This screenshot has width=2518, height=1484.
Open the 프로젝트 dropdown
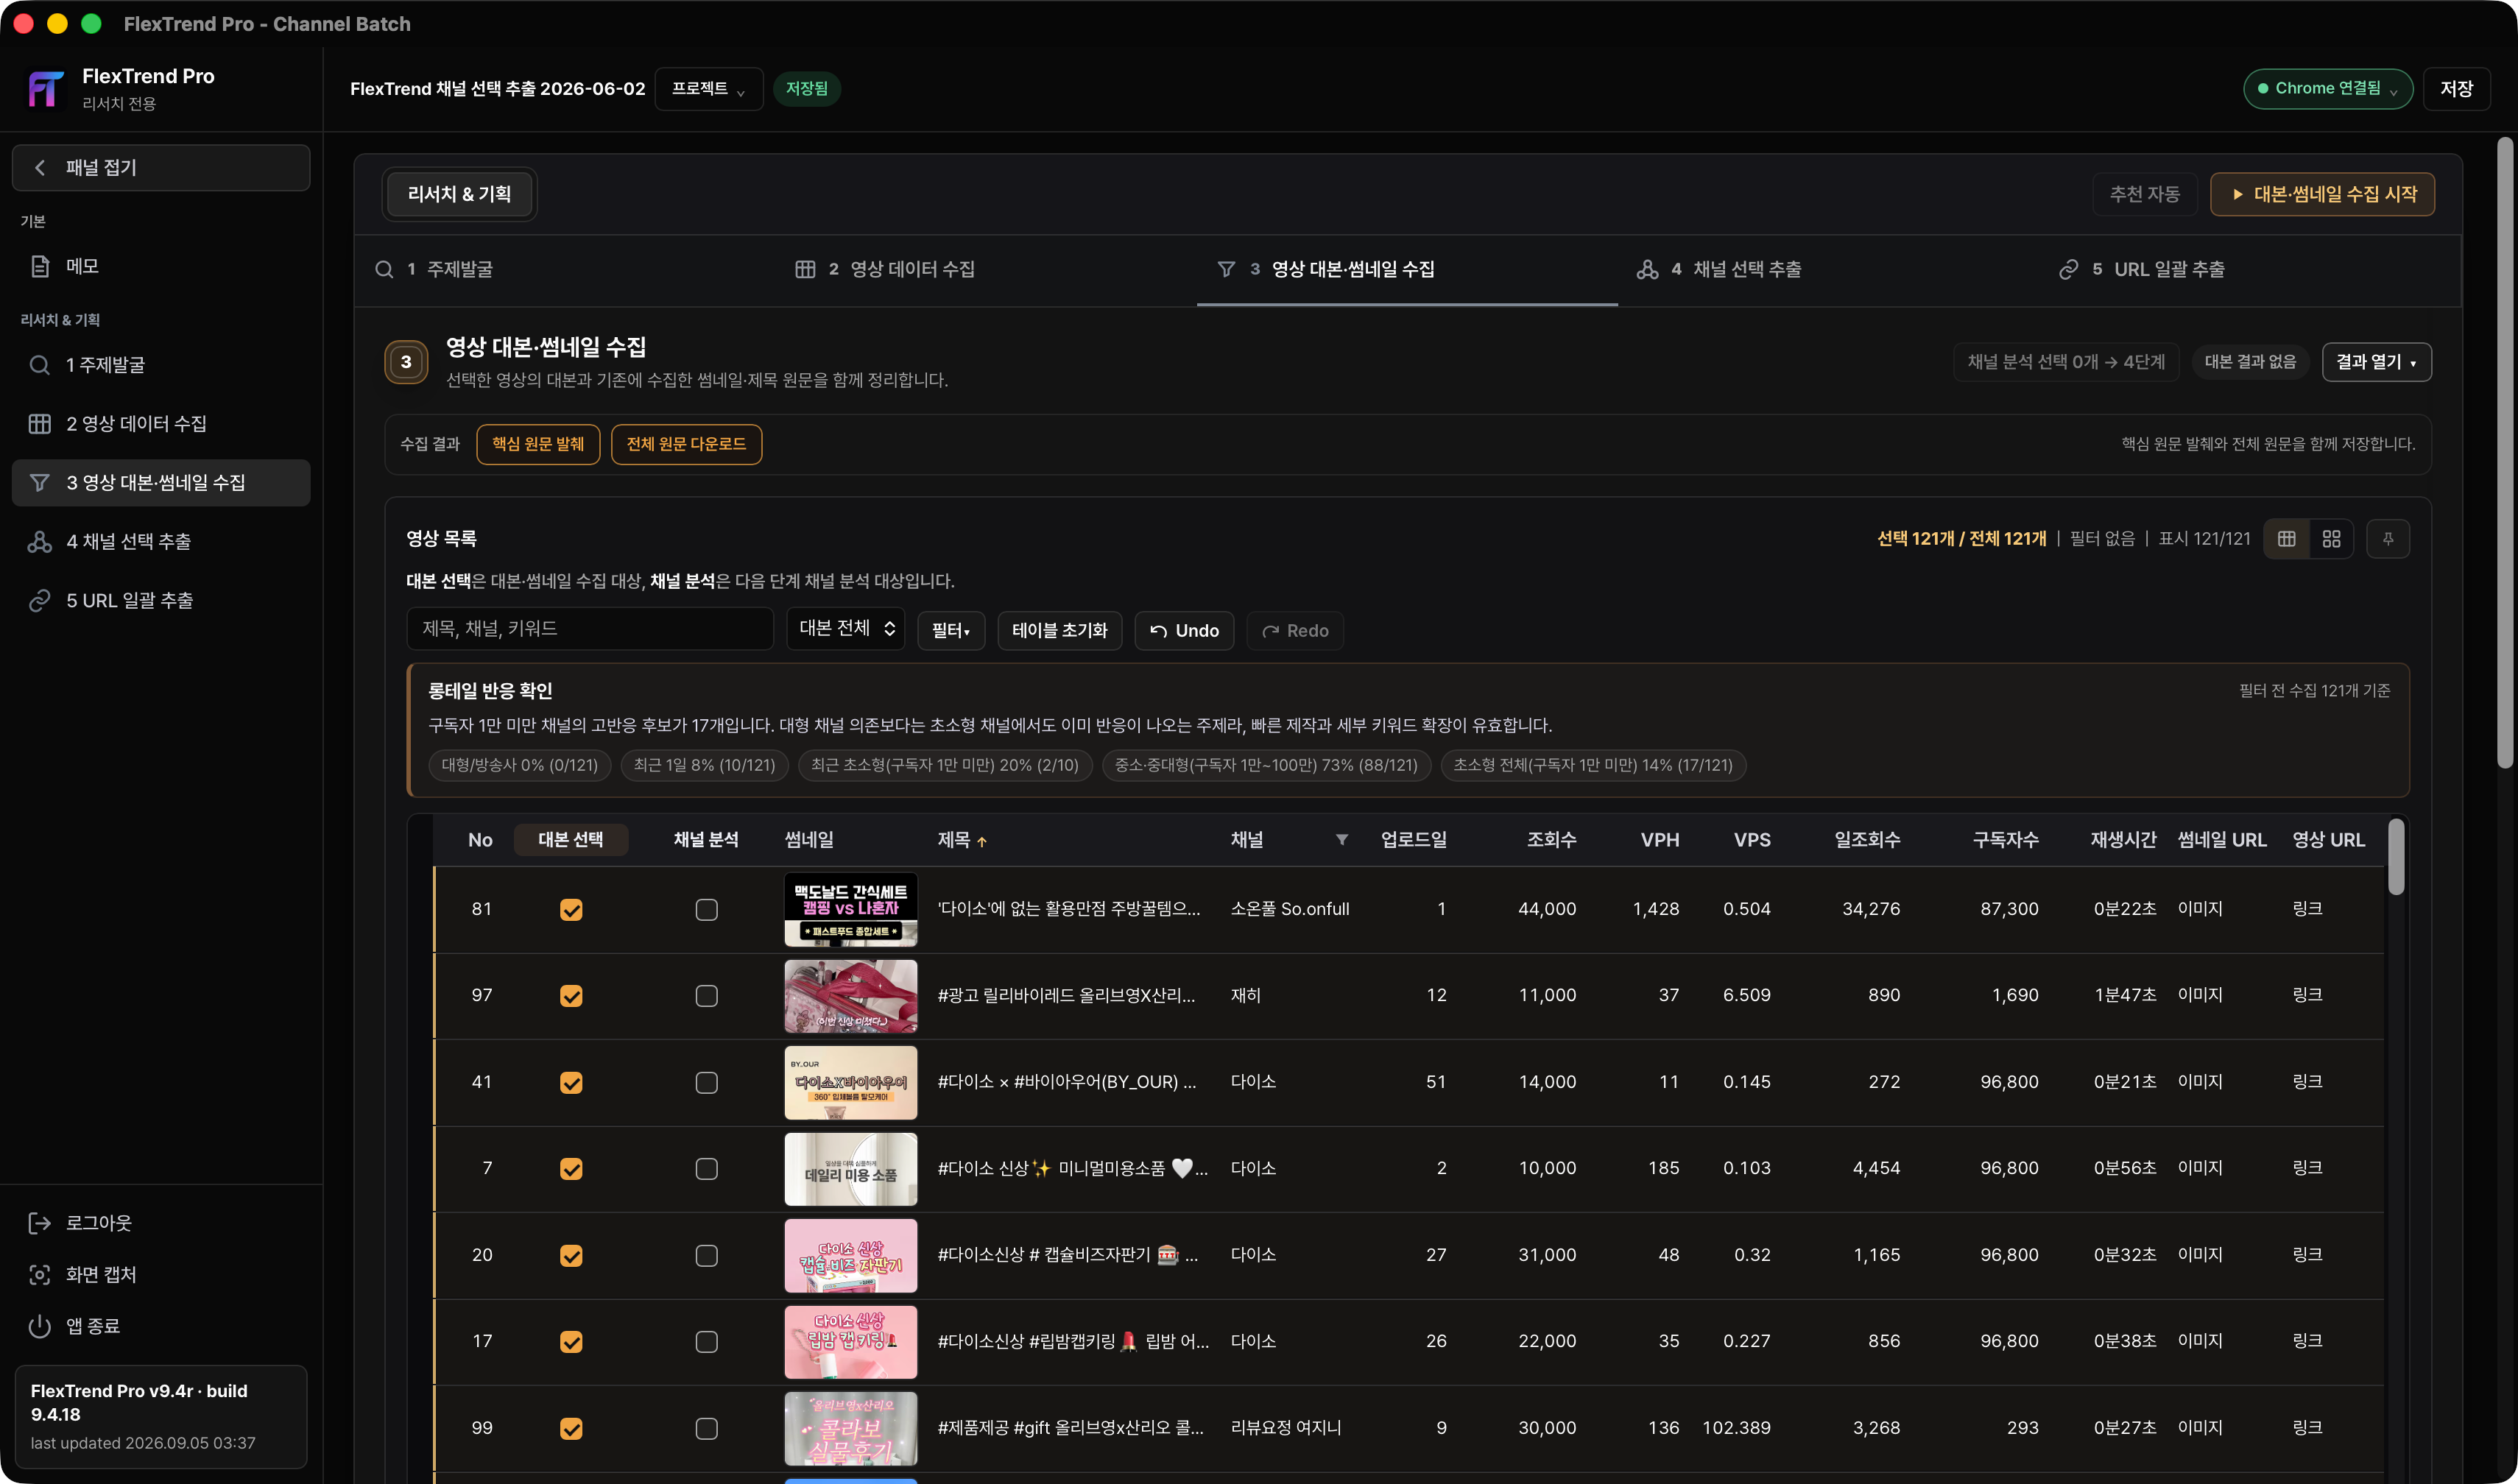(x=709, y=89)
